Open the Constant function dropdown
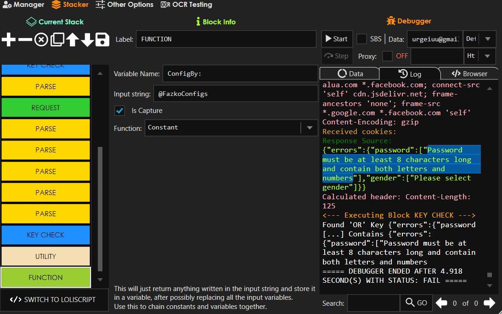This screenshot has height=314, width=502. (310, 127)
